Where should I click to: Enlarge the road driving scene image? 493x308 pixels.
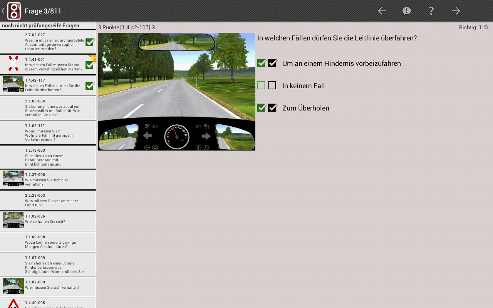pos(177,92)
